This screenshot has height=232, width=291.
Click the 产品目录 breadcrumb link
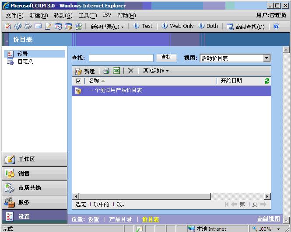[121, 219]
